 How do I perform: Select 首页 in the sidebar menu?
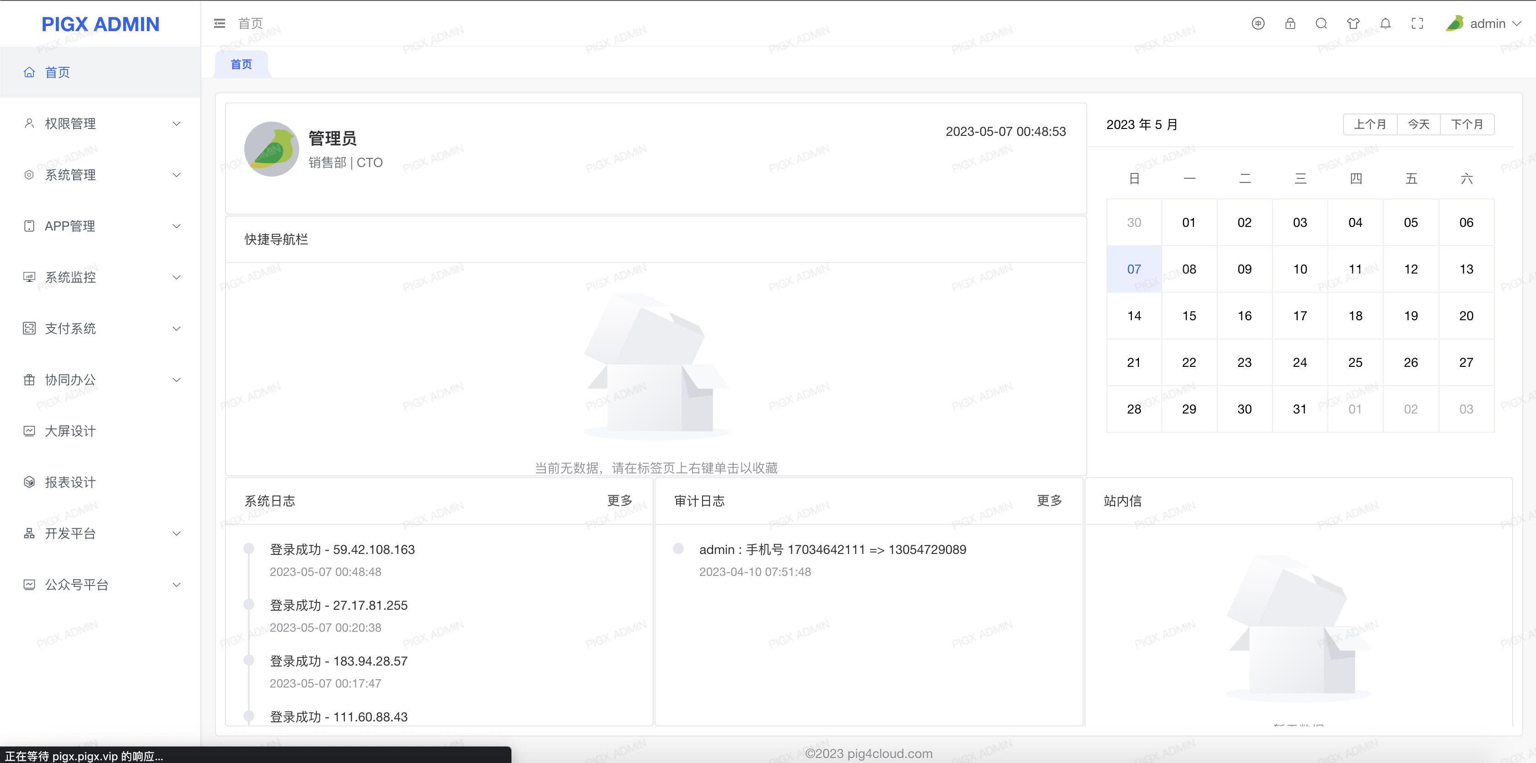[57, 72]
